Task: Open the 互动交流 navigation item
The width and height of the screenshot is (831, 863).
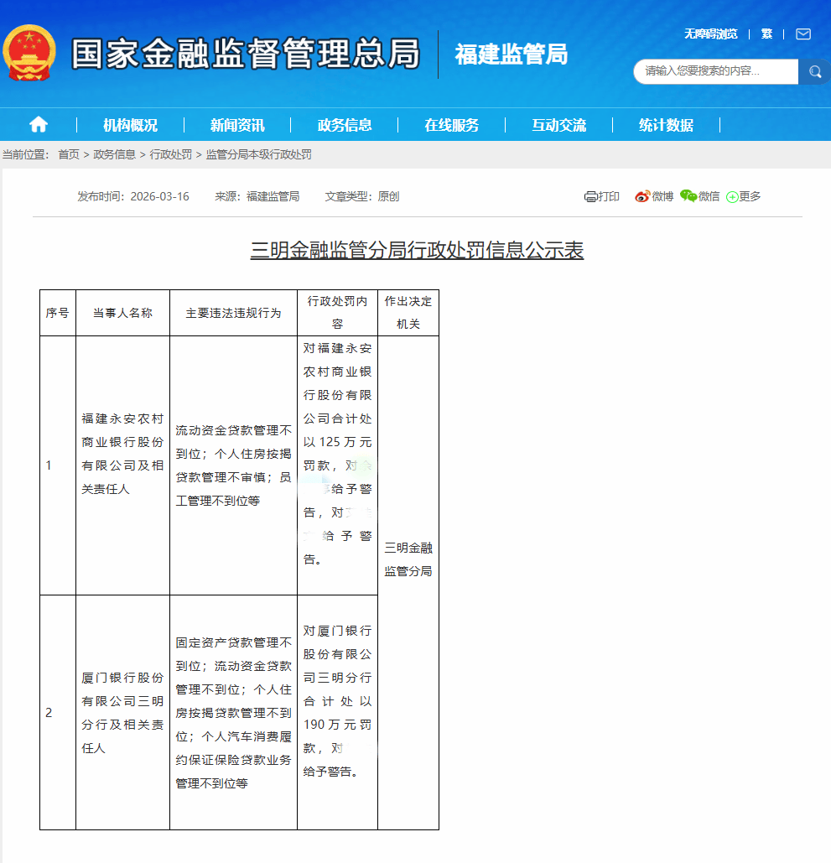Action: tap(558, 126)
